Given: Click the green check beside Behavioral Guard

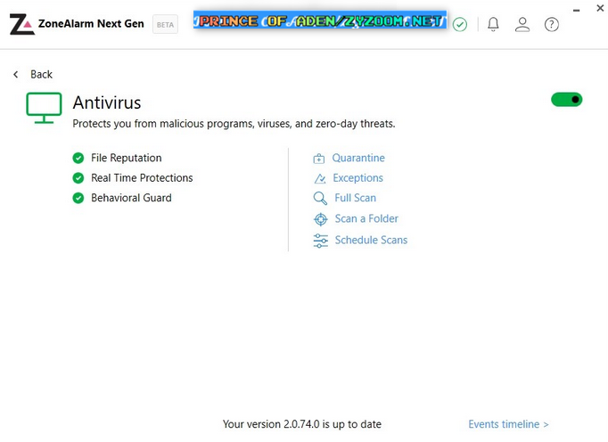Looking at the screenshot, I should (78, 198).
